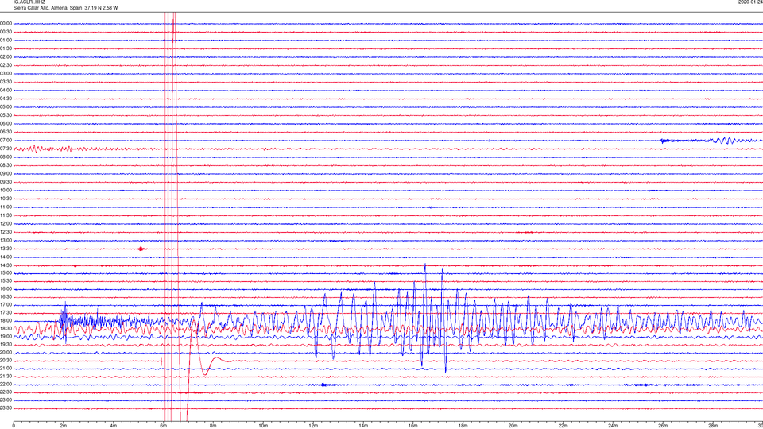
Task: Click the 08:00 row label
Action: 6,157
